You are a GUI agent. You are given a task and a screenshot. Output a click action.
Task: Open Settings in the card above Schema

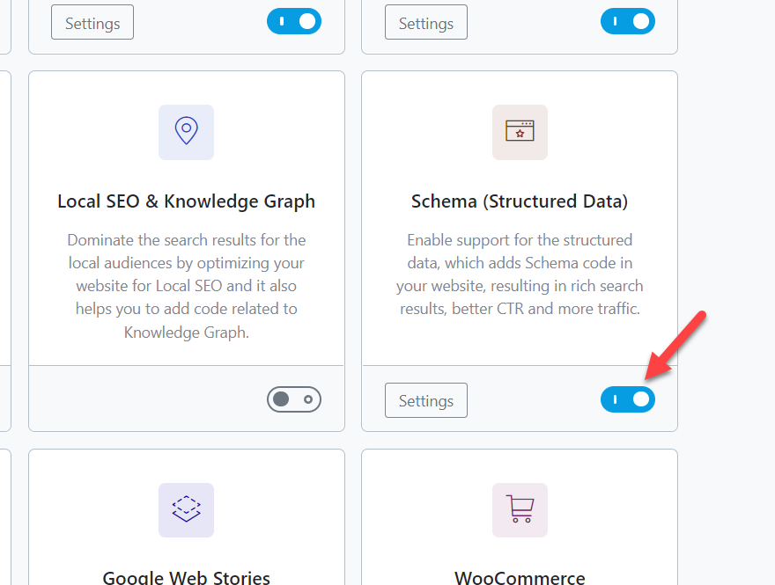click(426, 23)
